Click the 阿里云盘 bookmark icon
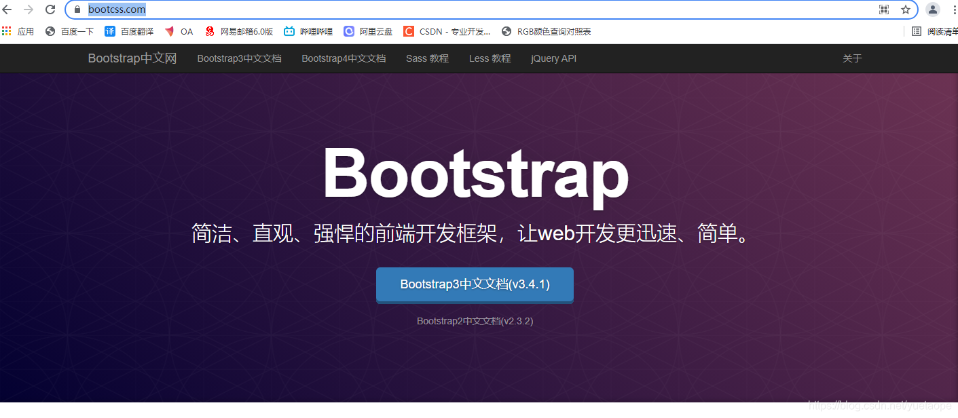958x418 pixels. point(349,31)
